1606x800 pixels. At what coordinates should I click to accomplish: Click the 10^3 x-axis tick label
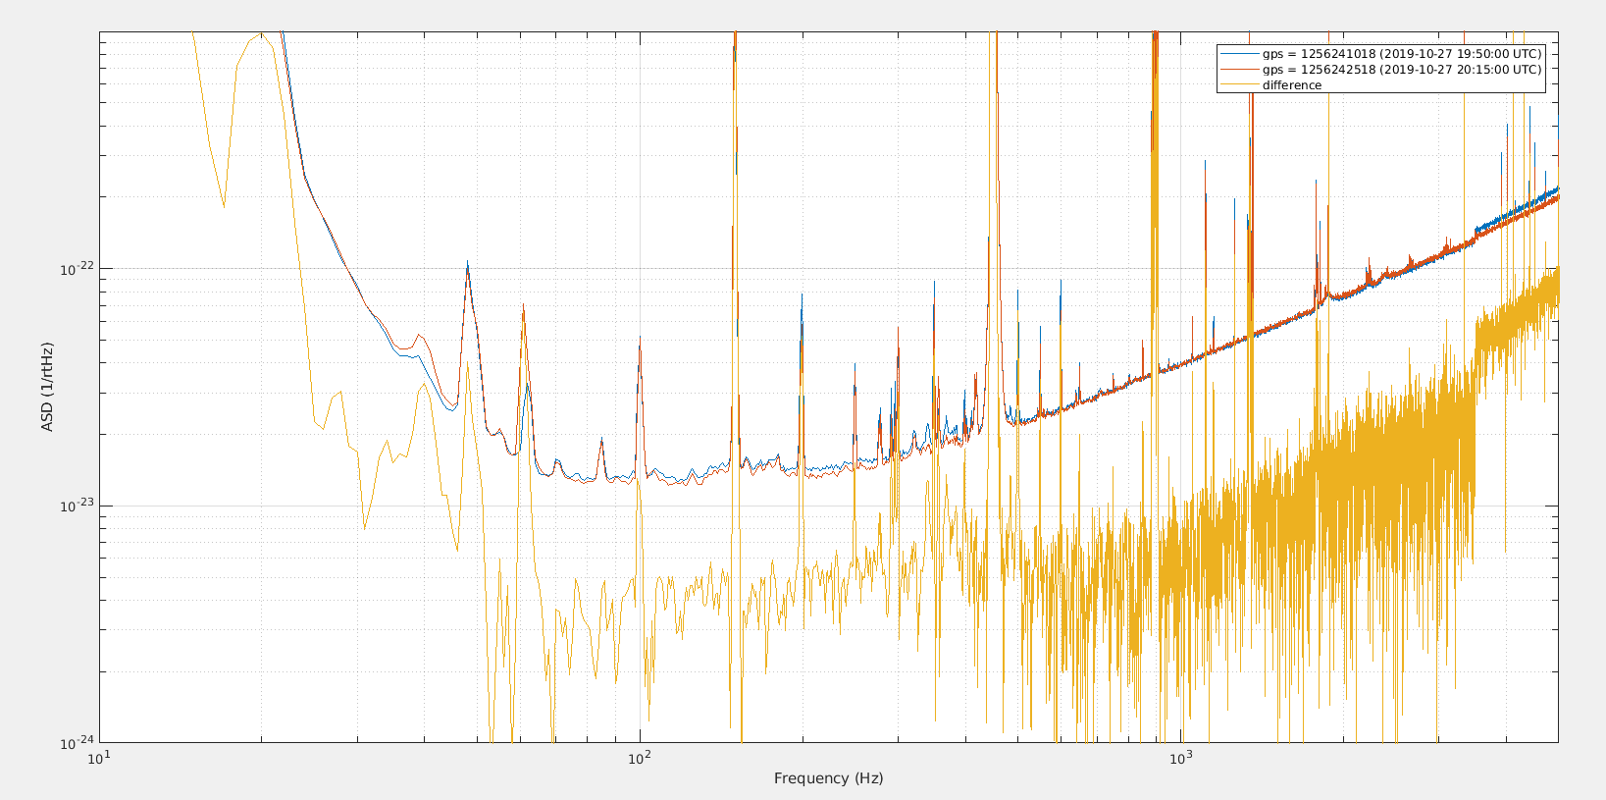pos(1180,757)
